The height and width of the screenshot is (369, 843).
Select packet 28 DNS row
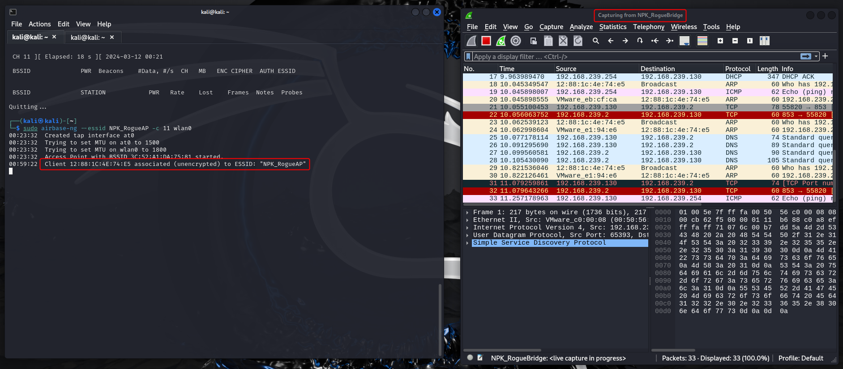click(648, 161)
